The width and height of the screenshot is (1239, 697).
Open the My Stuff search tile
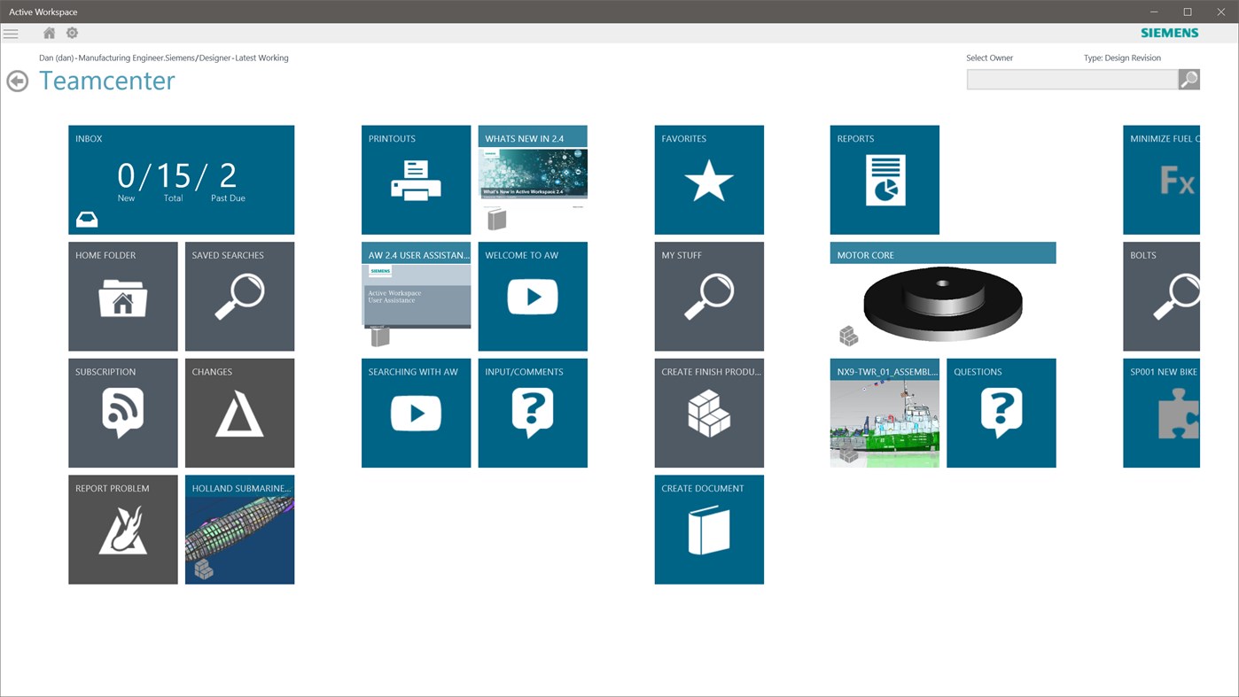pyautogui.click(x=709, y=296)
